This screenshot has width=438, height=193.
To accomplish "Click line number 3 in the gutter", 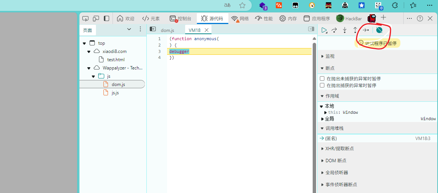I will point(159,51).
